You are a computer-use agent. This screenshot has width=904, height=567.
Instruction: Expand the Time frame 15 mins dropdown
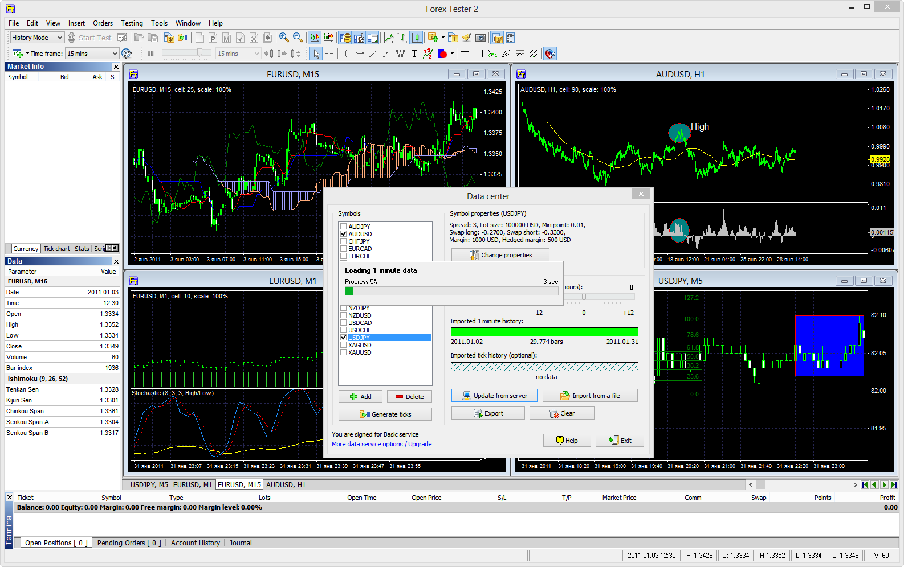click(x=114, y=54)
